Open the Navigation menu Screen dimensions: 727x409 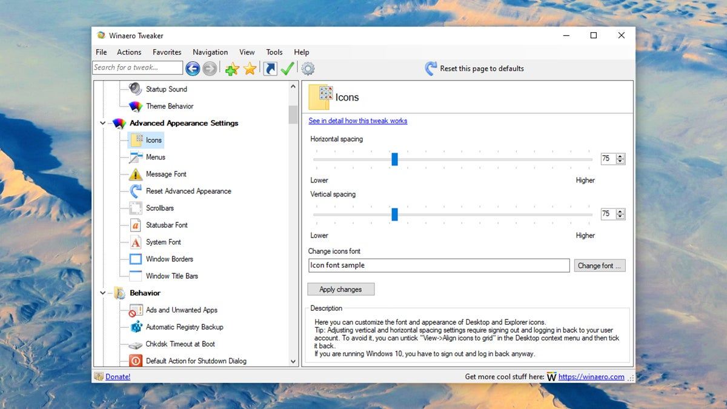210,52
